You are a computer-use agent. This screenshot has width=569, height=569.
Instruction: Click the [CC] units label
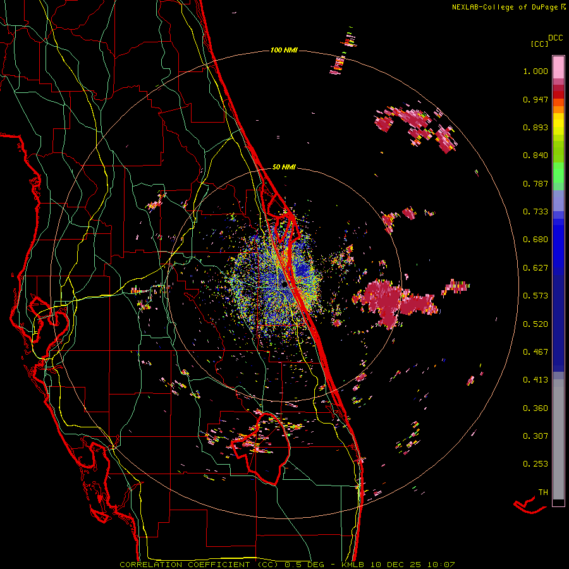point(539,44)
